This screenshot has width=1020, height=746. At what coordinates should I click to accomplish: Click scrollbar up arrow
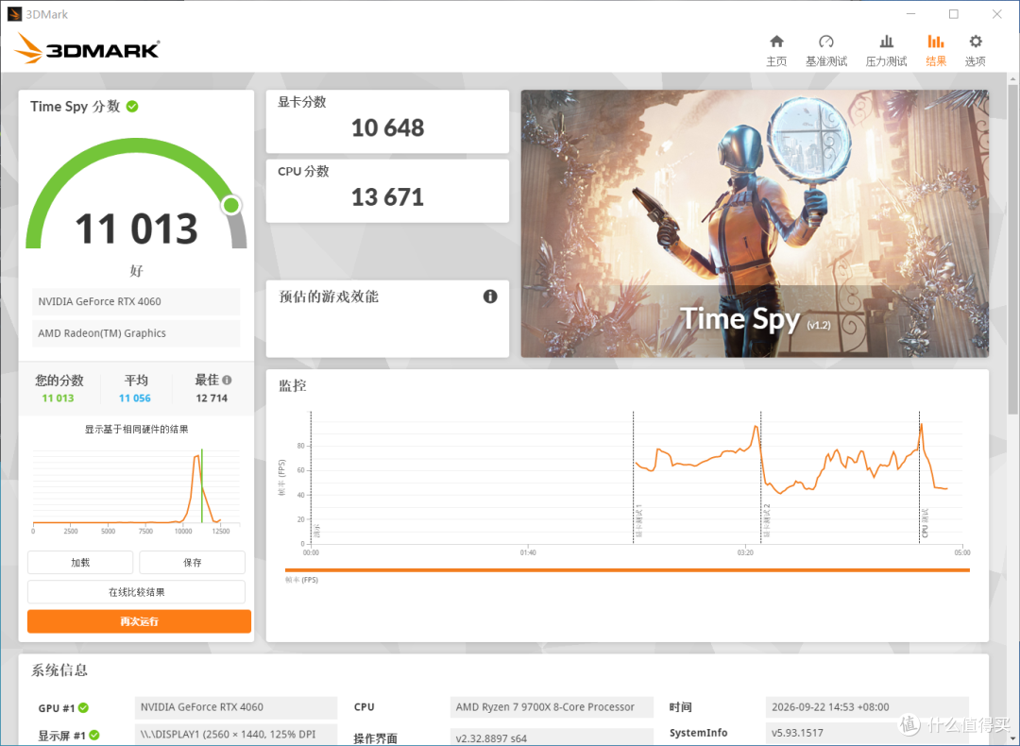pos(1012,78)
